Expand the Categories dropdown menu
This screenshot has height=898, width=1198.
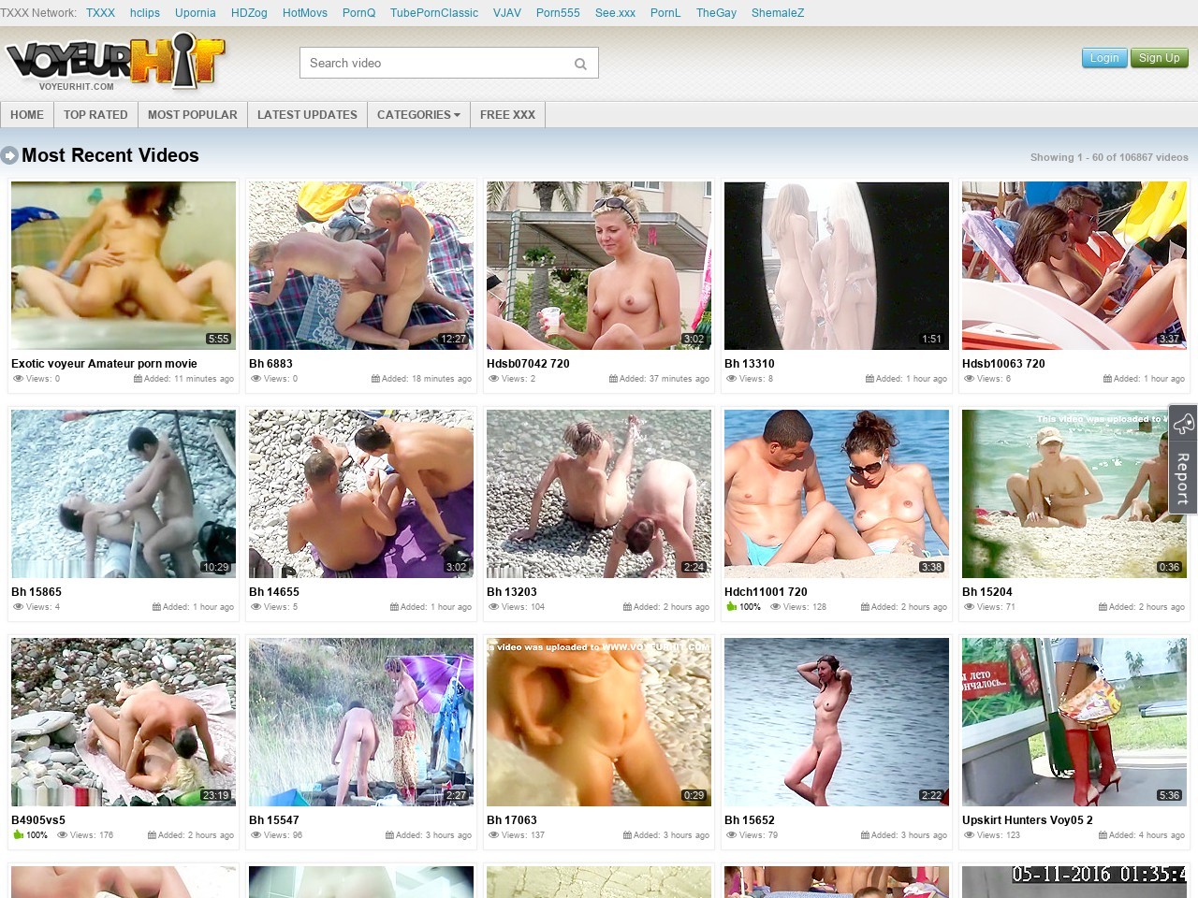(x=418, y=115)
